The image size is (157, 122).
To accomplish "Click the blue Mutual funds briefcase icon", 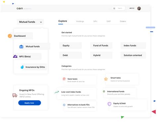I will (21, 46).
